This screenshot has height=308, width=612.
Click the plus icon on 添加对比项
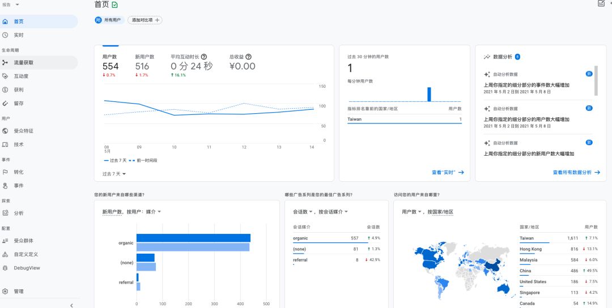click(x=158, y=20)
